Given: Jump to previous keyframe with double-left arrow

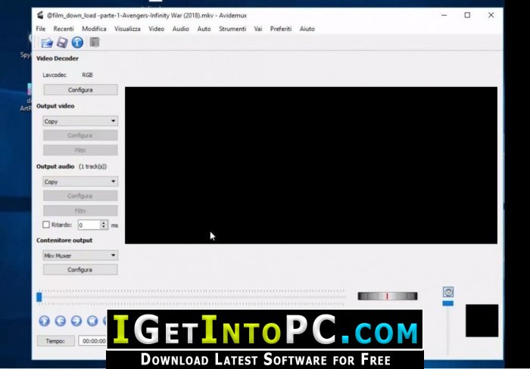Looking at the screenshot, I should [x=92, y=321].
